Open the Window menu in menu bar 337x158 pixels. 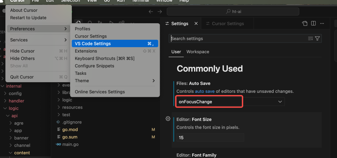[164, 1]
